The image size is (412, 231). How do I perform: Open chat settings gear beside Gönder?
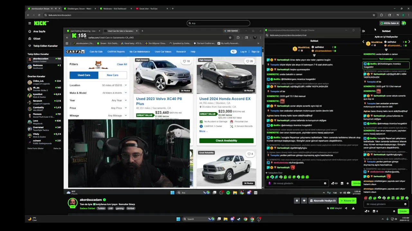point(394,211)
